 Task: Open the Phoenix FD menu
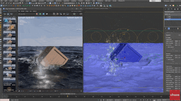[121, 1]
